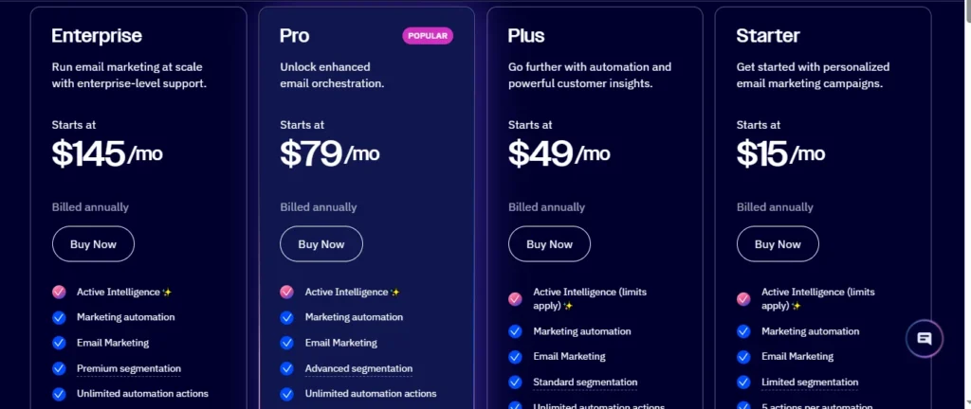
Task: Click the POPULAR badge on Pro
Action: coord(428,36)
